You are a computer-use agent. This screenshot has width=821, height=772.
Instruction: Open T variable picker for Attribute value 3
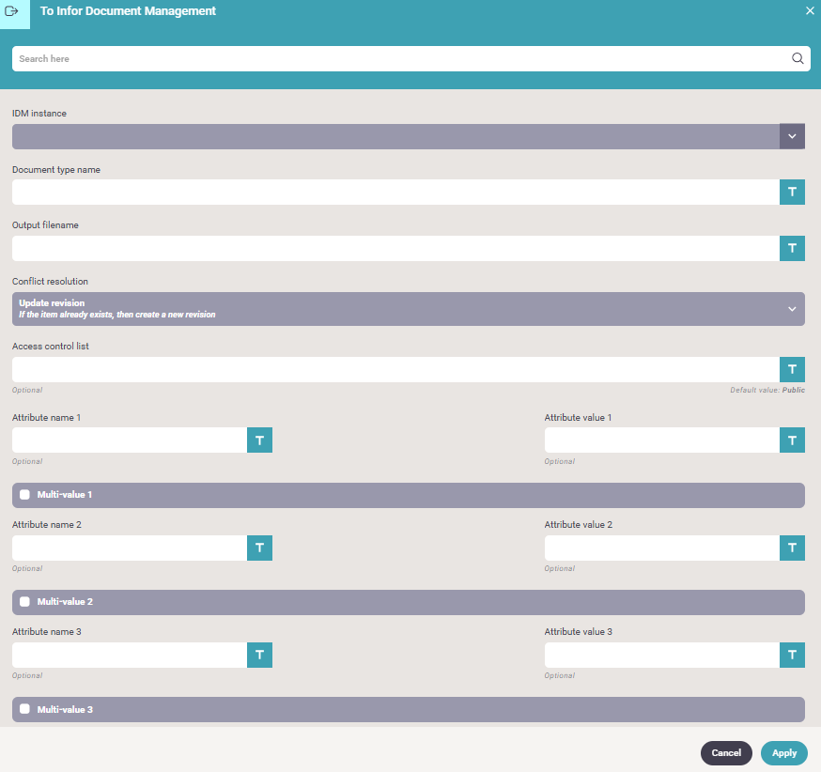click(792, 655)
